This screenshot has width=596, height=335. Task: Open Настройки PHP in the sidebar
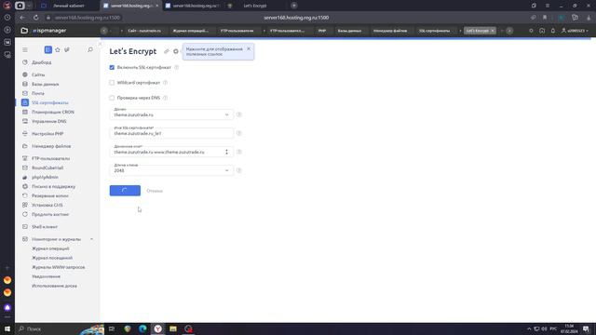(47, 134)
